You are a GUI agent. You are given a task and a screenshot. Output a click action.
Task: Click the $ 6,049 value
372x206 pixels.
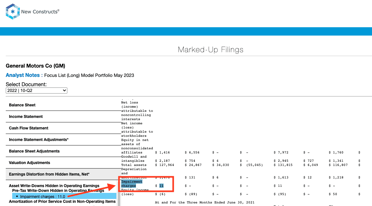click(310, 165)
